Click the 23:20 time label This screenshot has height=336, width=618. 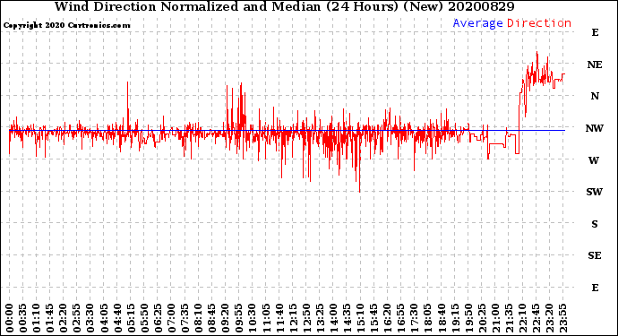(x=549, y=318)
